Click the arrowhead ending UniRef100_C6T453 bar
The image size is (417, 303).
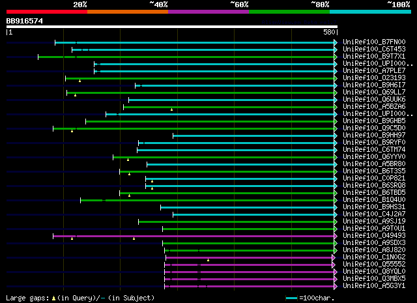coord(336,50)
